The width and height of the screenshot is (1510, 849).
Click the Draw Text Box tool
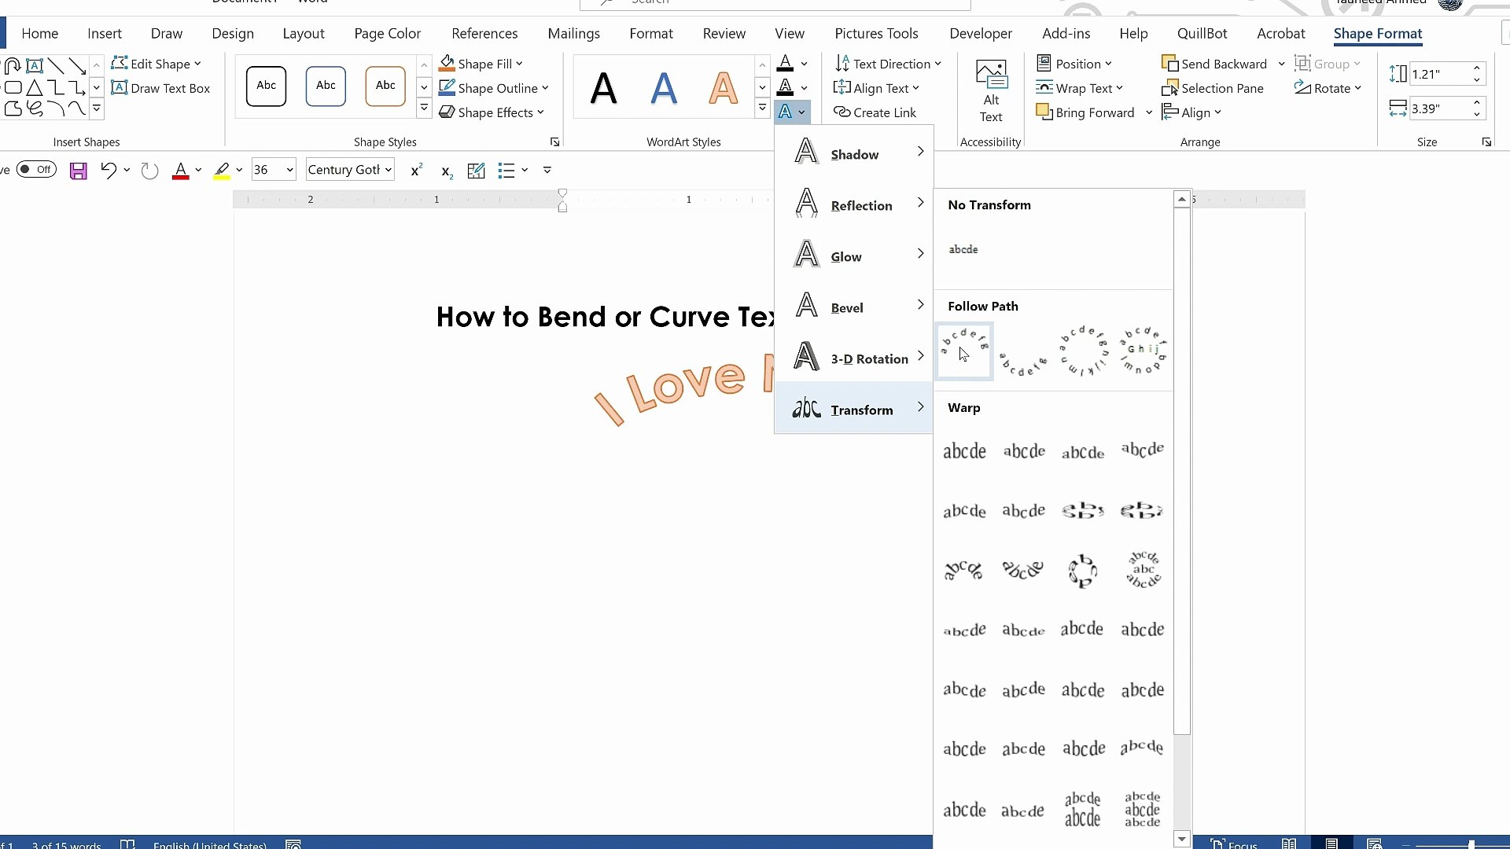click(x=161, y=88)
